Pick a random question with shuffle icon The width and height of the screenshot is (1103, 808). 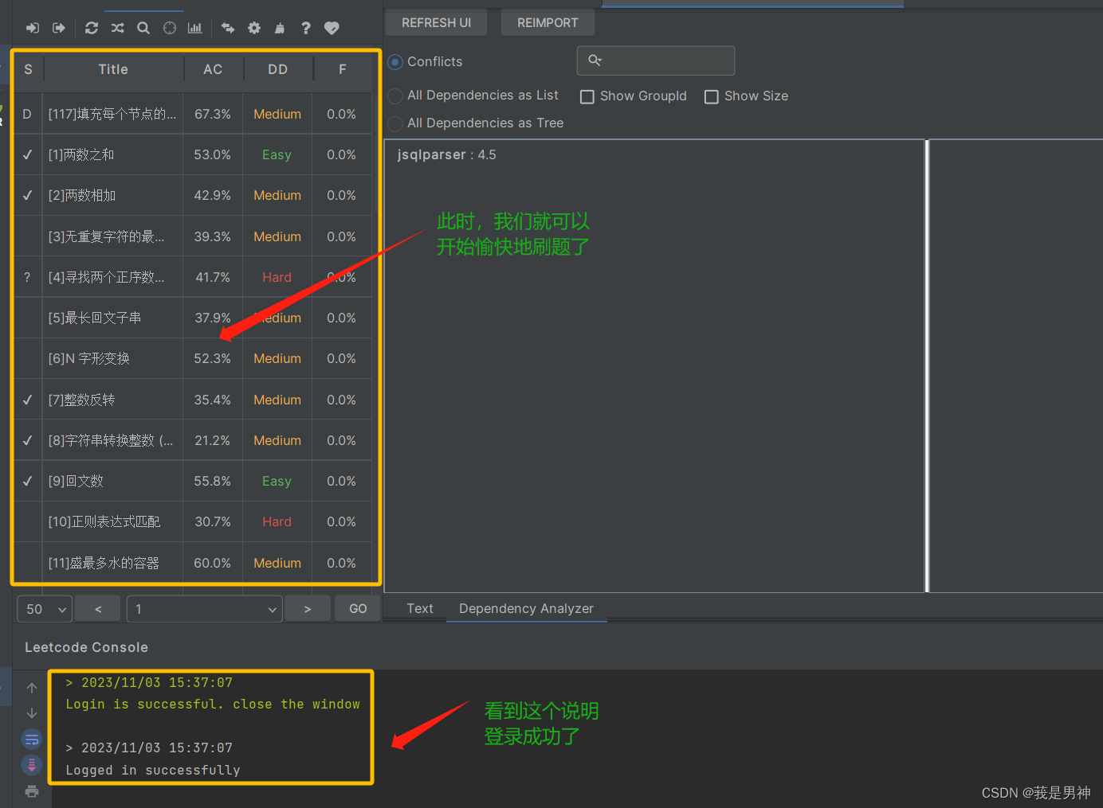(118, 28)
